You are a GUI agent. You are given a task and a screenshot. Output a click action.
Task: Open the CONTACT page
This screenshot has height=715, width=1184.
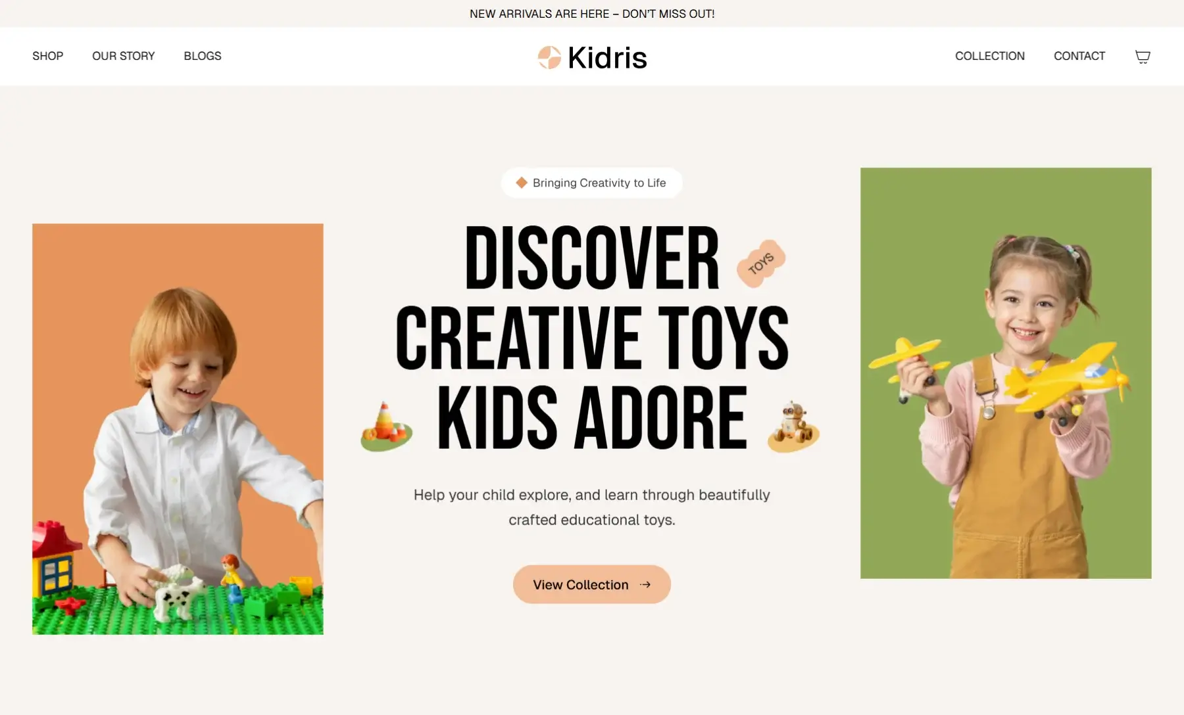1079,56
